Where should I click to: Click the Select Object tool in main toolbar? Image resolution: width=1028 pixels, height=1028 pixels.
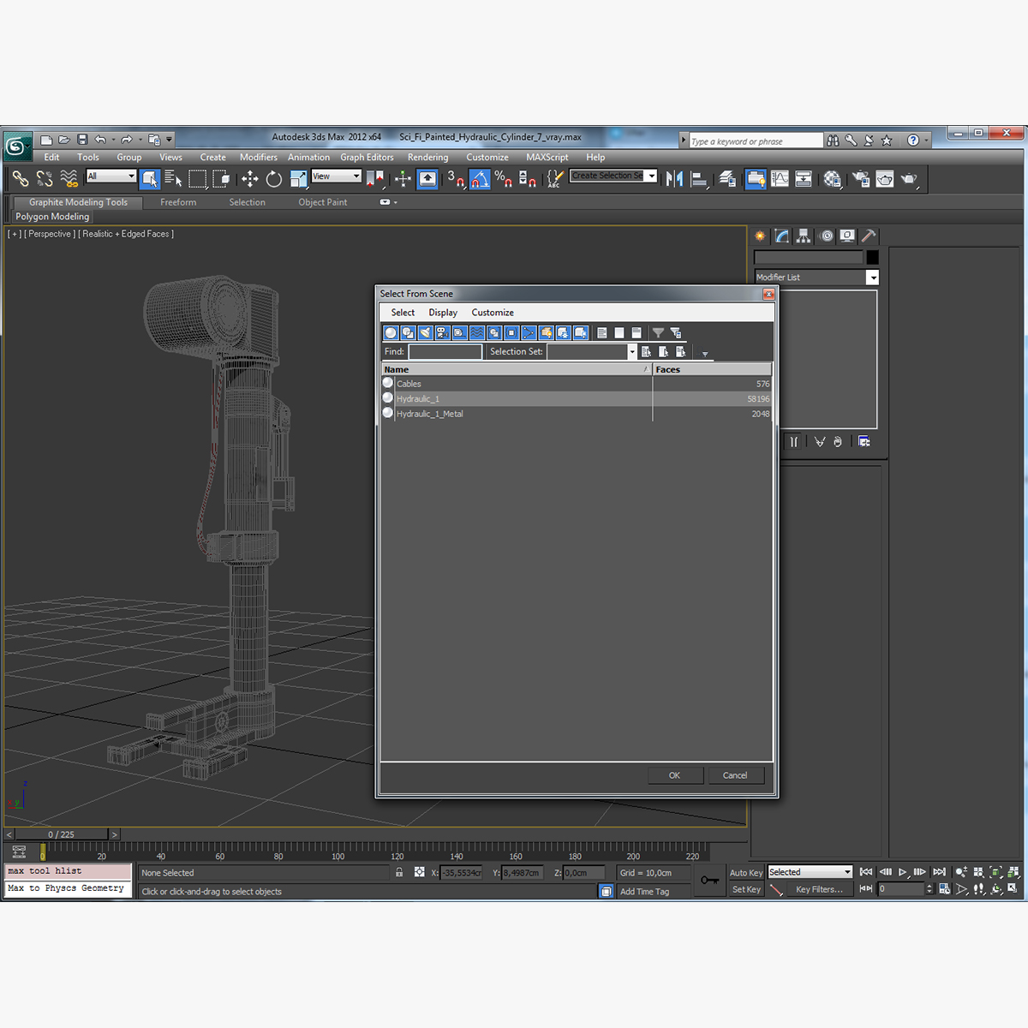click(150, 178)
